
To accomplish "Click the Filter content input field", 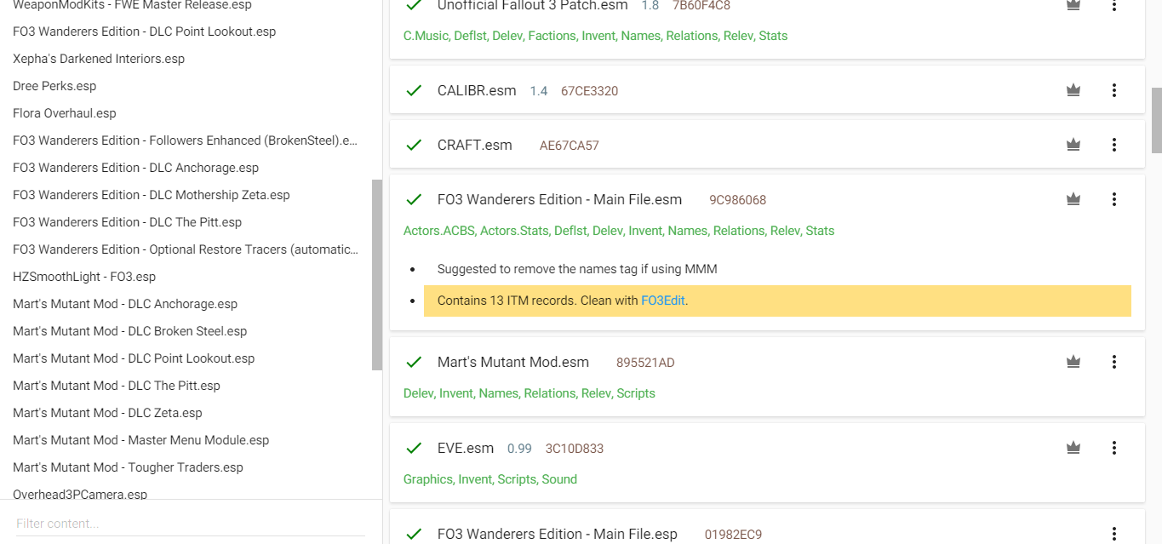I will pyautogui.click(x=190, y=524).
